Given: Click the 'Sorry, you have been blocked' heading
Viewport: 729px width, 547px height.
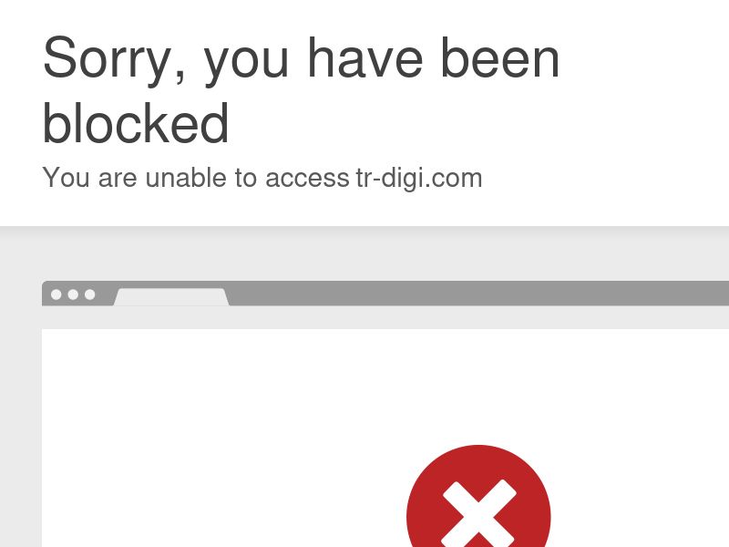Looking at the screenshot, I should [301, 90].
